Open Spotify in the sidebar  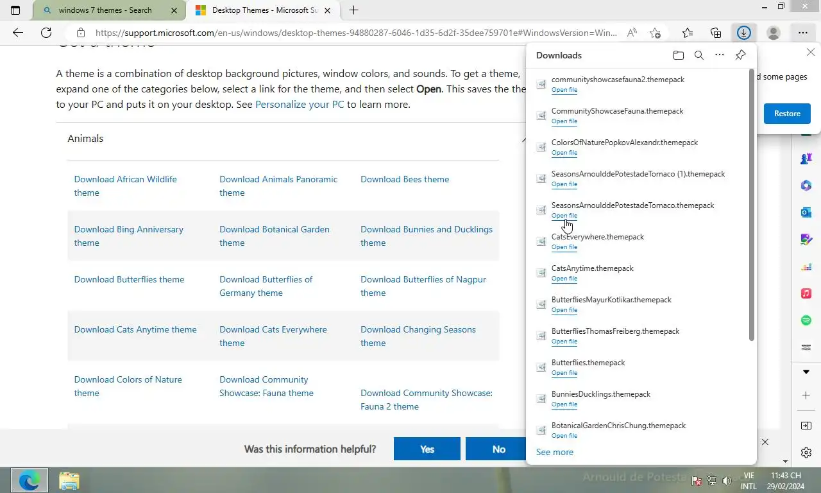(806, 320)
